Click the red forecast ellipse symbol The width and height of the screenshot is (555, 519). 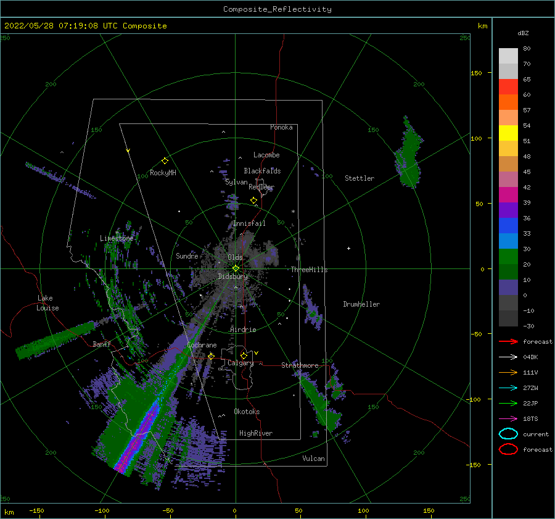[508, 449]
